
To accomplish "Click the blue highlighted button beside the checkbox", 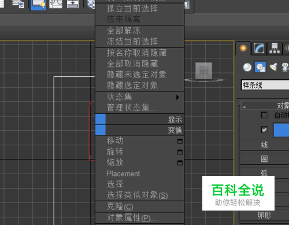I will click(x=281, y=130).
